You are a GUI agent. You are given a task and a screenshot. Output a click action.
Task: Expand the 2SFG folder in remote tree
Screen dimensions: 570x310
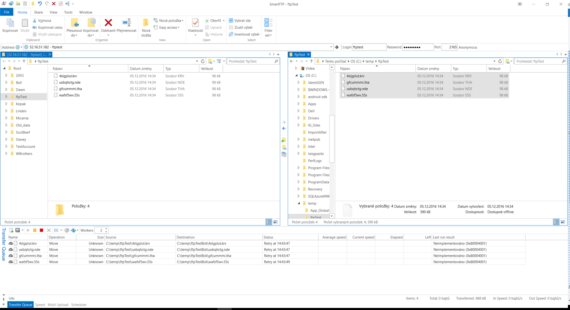click(x=6, y=76)
